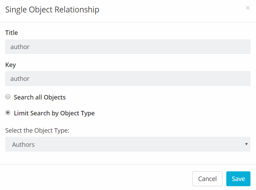Click the "Limit Search by Object Type" label
The height and width of the screenshot is (190, 256).
click(x=54, y=113)
